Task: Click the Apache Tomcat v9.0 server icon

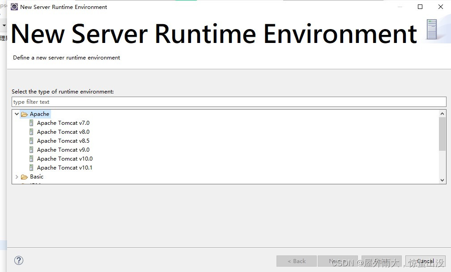Action: tap(31, 150)
